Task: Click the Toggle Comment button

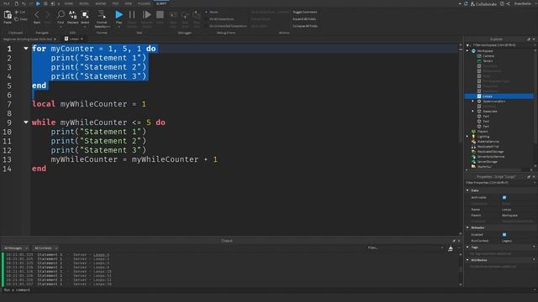Action: click(x=304, y=12)
